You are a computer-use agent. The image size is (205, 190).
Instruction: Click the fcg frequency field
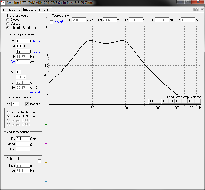(x=23, y=170)
